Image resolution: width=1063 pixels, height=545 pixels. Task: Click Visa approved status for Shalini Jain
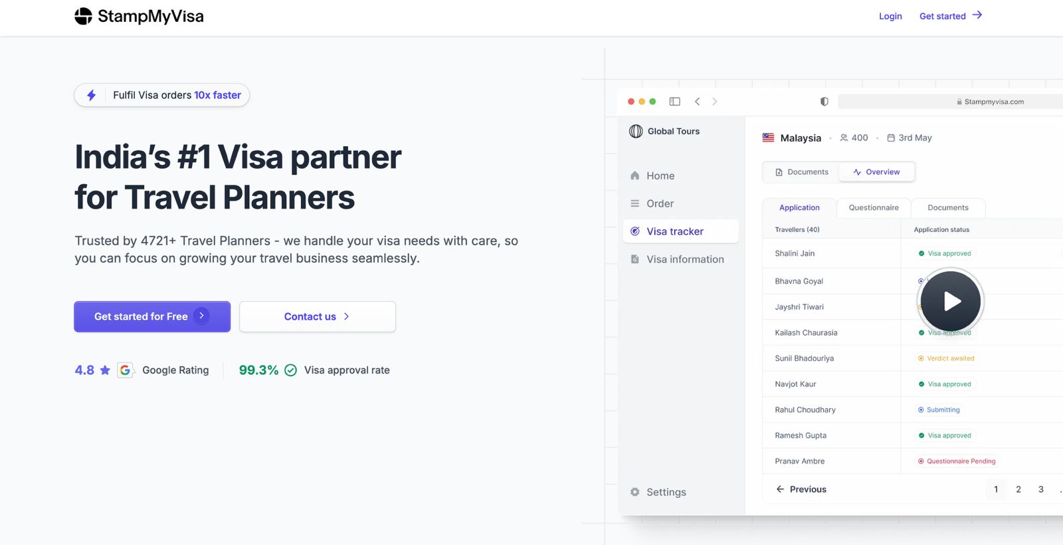tap(945, 253)
